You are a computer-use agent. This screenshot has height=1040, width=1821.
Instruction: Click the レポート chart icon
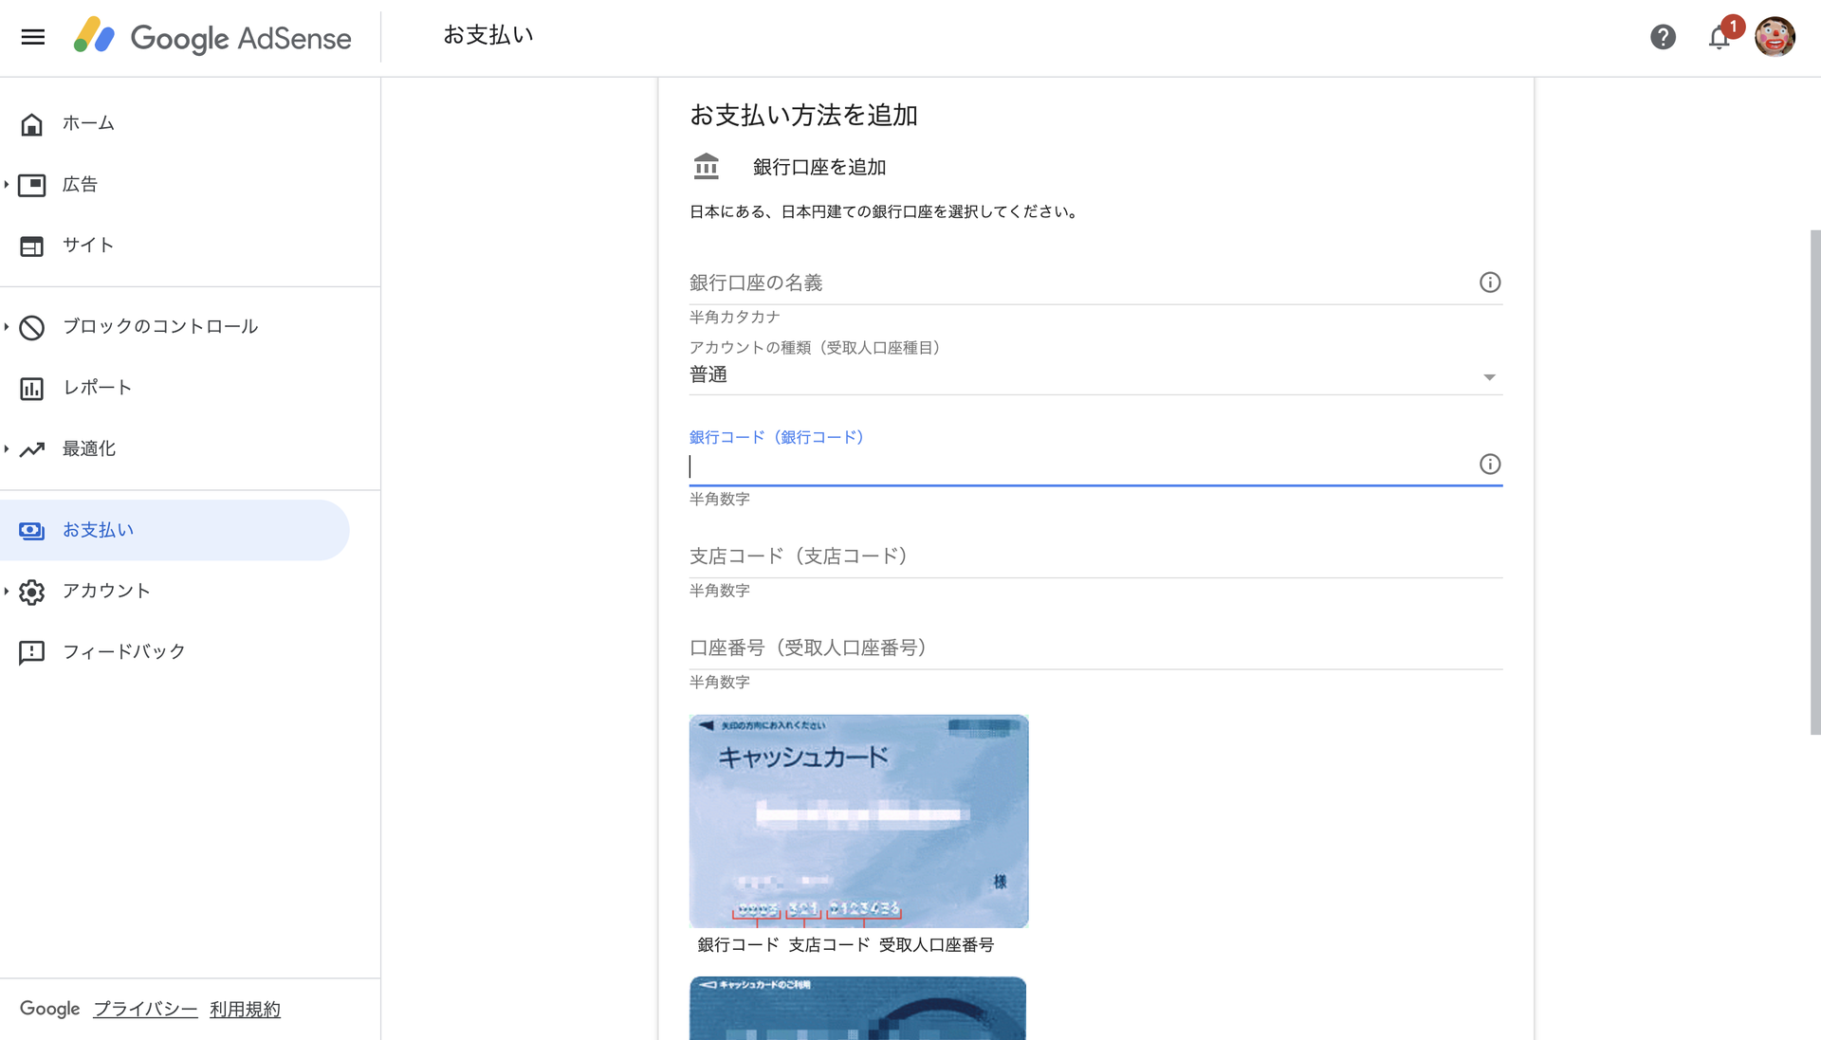click(32, 388)
